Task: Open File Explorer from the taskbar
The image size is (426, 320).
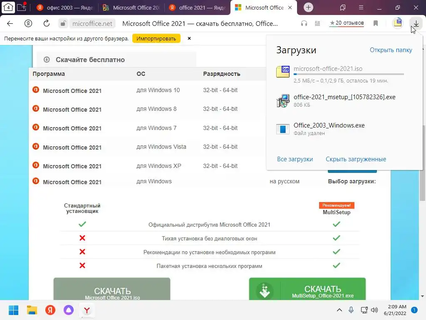Action: point(32,310)
